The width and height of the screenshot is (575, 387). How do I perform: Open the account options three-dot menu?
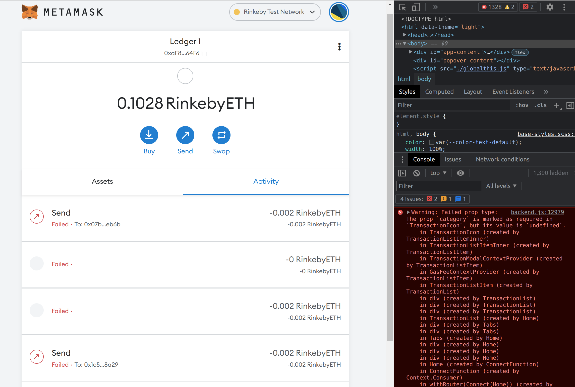point(339,47)
